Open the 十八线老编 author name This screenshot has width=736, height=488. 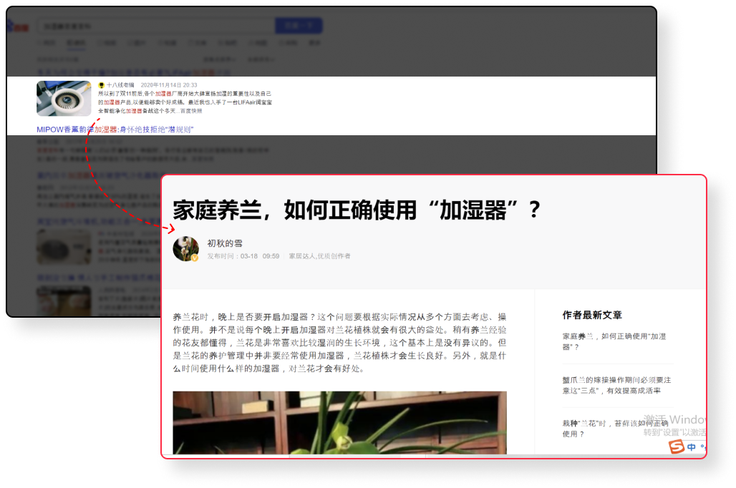tap(120, 85)
